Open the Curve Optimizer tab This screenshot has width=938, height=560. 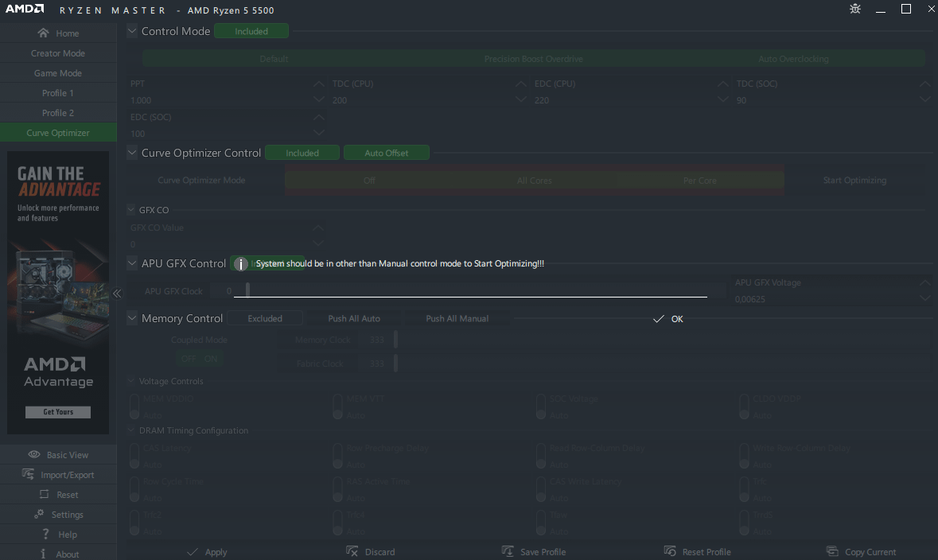pyautogui.click(x=58, y=132)
